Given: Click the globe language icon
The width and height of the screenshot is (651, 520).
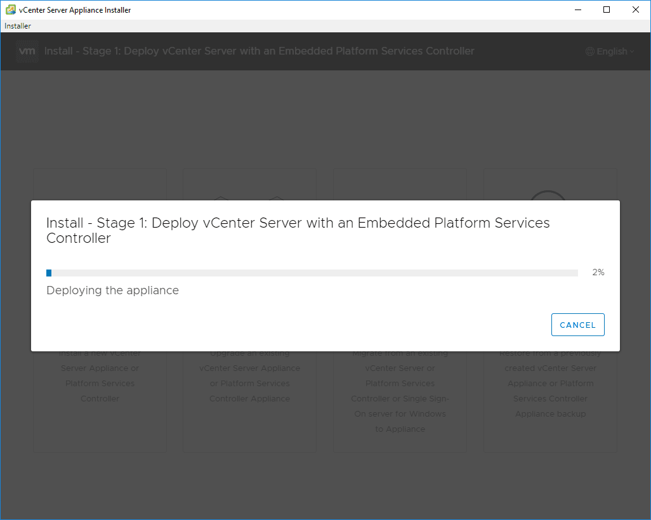Looking at the screenshot, I should [589, 51].
